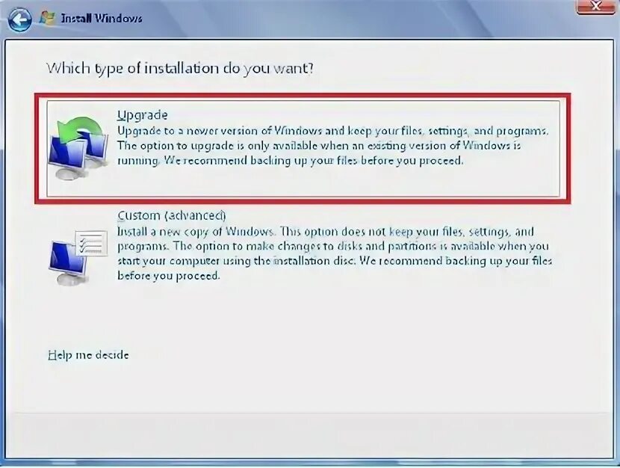Close the Install Windows dialog
This screenshot has width=620, height=468.
pos(596,6)
